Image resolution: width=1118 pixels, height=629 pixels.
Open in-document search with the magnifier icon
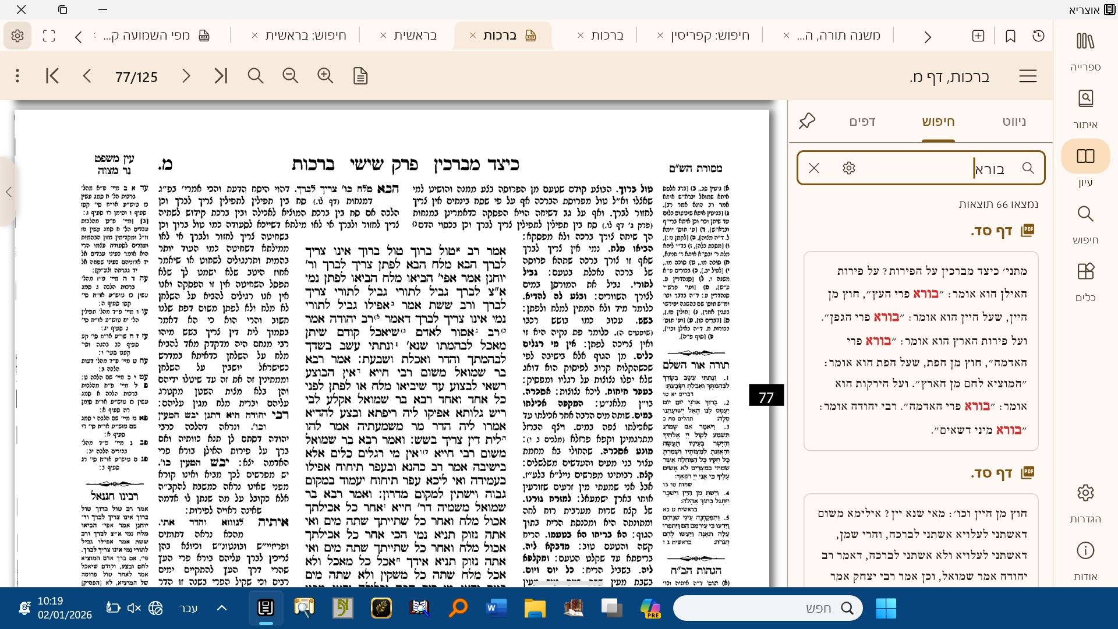click(x=255, y=76)
